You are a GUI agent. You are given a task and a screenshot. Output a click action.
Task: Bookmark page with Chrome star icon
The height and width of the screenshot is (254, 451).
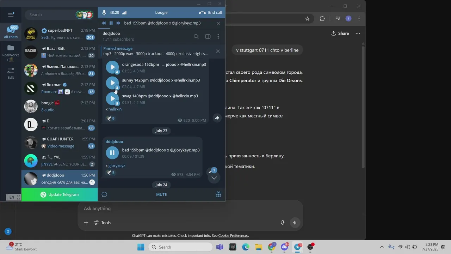[307, 19]
